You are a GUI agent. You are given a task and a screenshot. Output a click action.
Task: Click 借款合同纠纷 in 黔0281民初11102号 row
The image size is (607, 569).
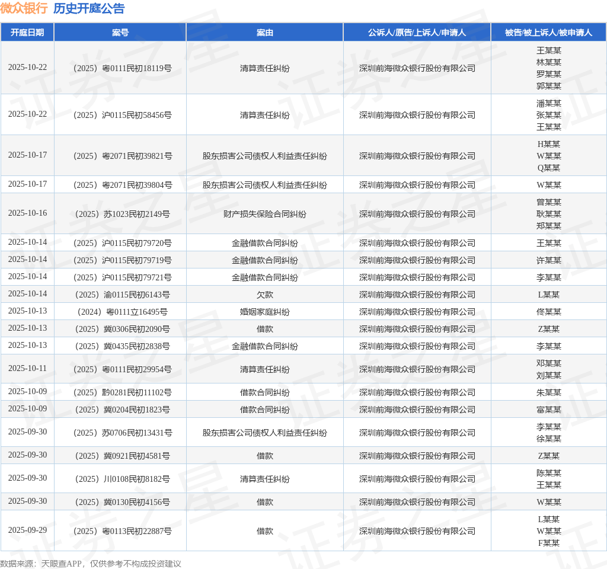(265, 392)
